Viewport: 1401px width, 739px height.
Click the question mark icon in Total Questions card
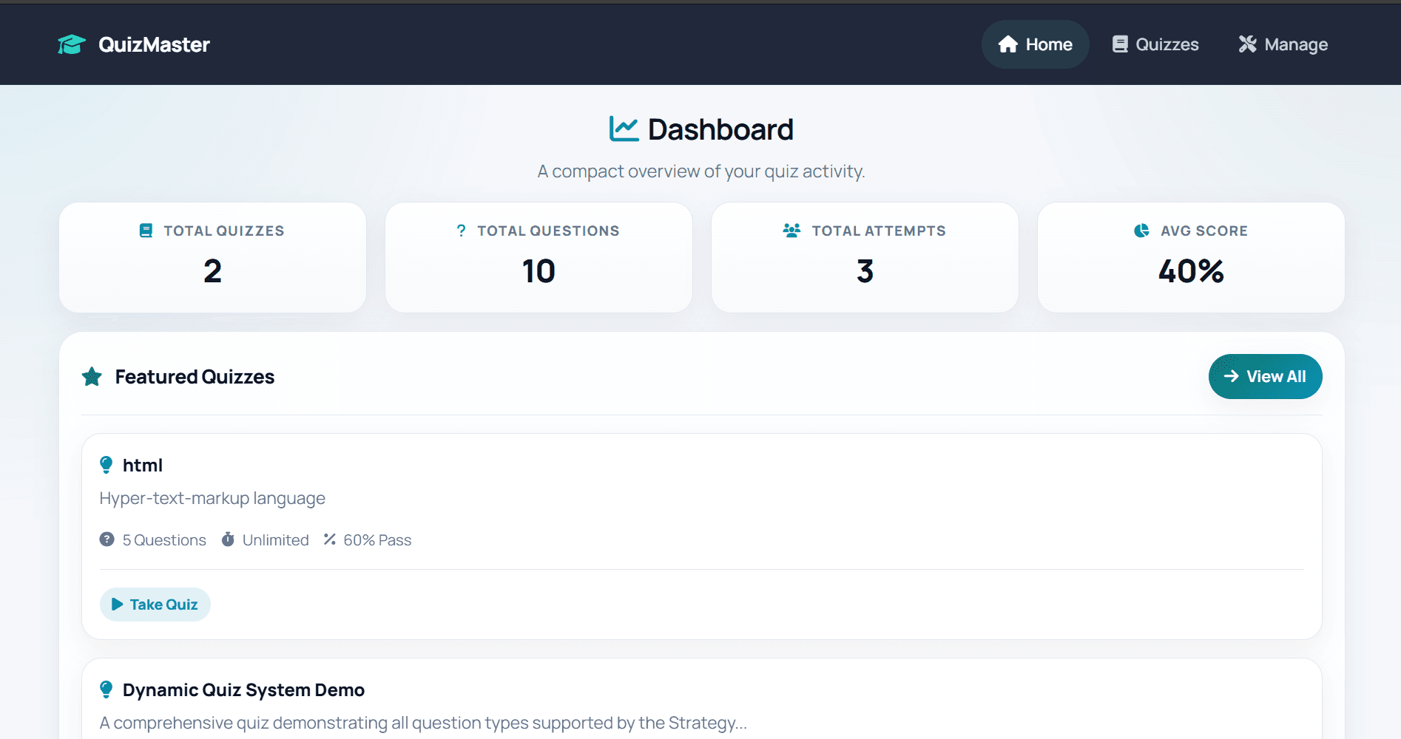coord(462,231)
